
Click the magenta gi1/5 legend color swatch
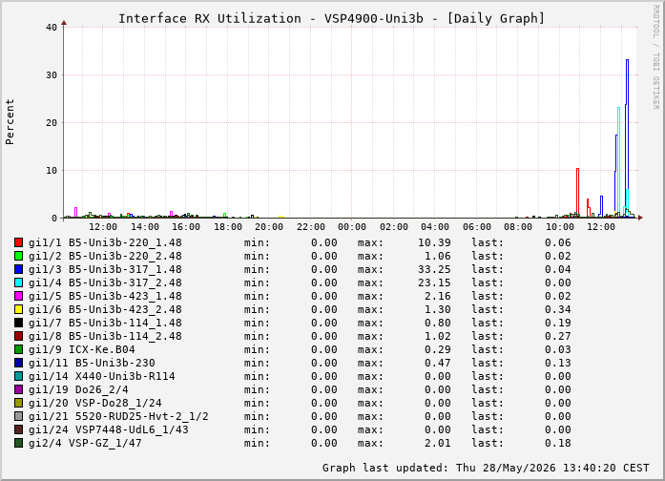(18, 296)
